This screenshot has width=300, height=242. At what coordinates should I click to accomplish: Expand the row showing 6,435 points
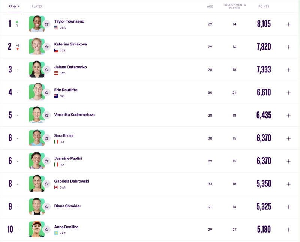(x=288, y=116)
